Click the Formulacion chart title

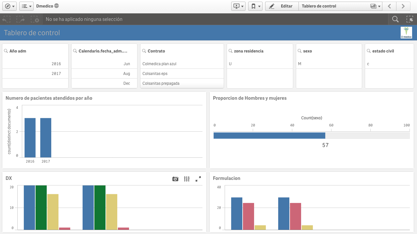[227, 178]
